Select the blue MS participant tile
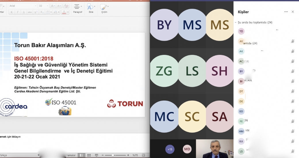The height and width of the screenshot is (158, 299). 192,25
